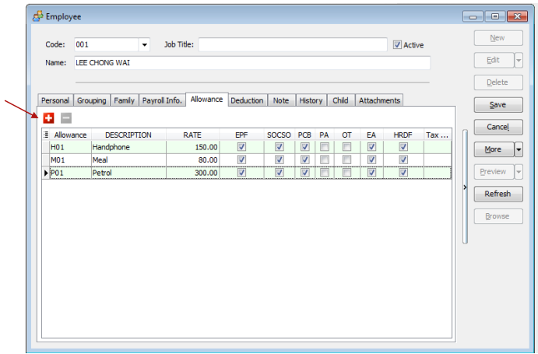This screenshot has width=538, height=354.
Task: Open the employee Code dropdown
Action: (x=144, y=45)
